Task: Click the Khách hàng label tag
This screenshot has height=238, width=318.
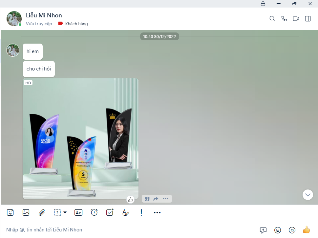Action: coord(73,24)
